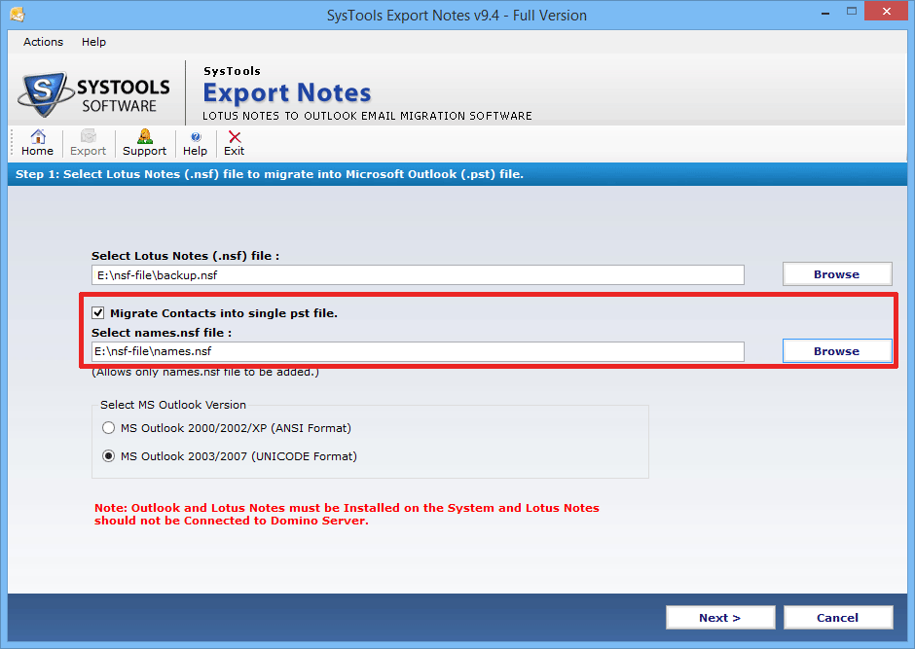Click the backup.nsf file path field
This screenshot has height=649, width=915.
point(418,275)
